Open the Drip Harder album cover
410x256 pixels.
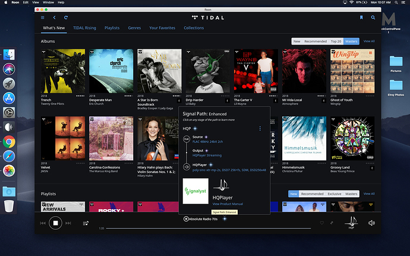[x=207, y=71]
